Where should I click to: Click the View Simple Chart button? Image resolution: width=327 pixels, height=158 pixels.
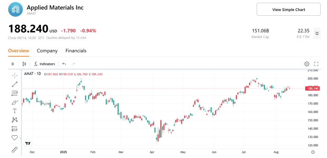[288, 9]
